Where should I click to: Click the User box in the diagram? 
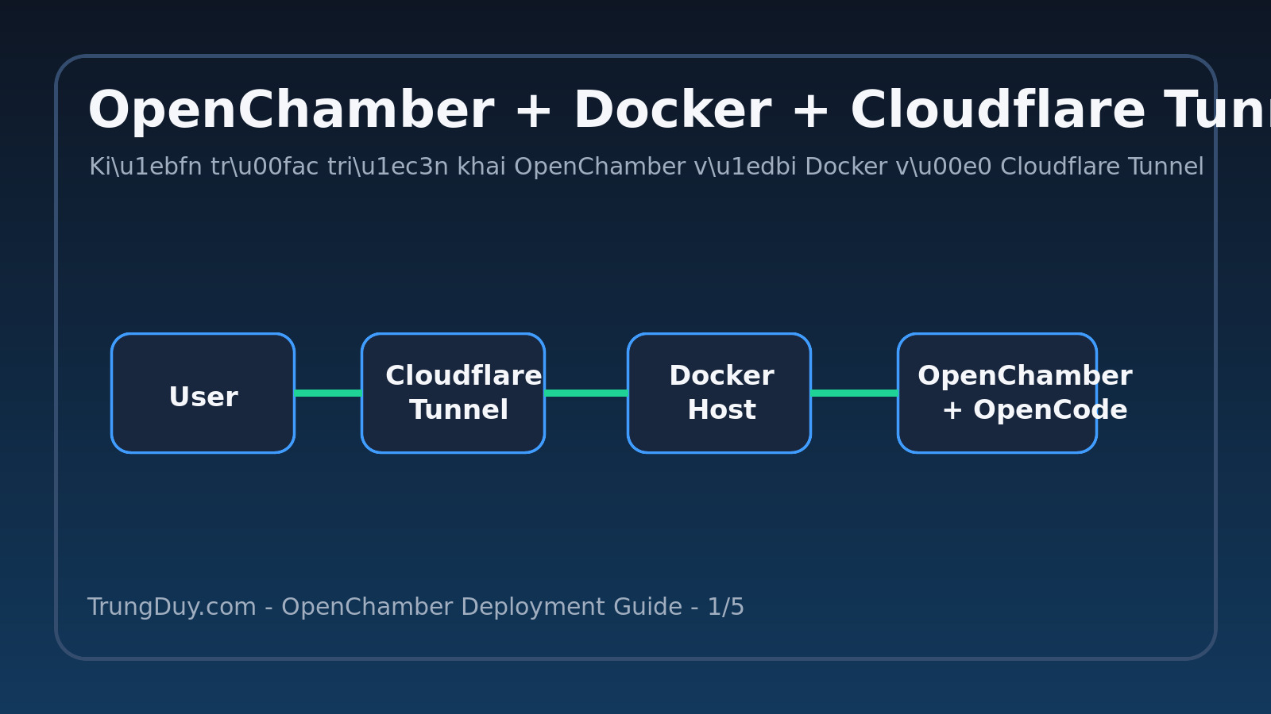pos(203,393)
